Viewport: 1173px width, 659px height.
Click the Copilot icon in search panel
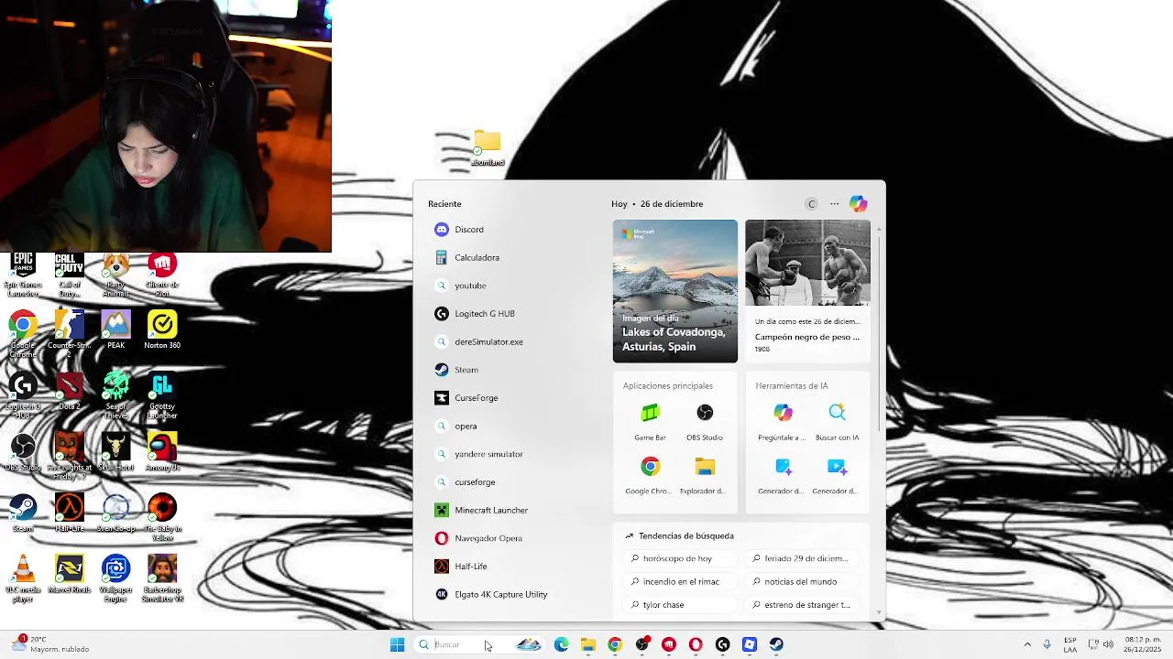coord(858,204)
